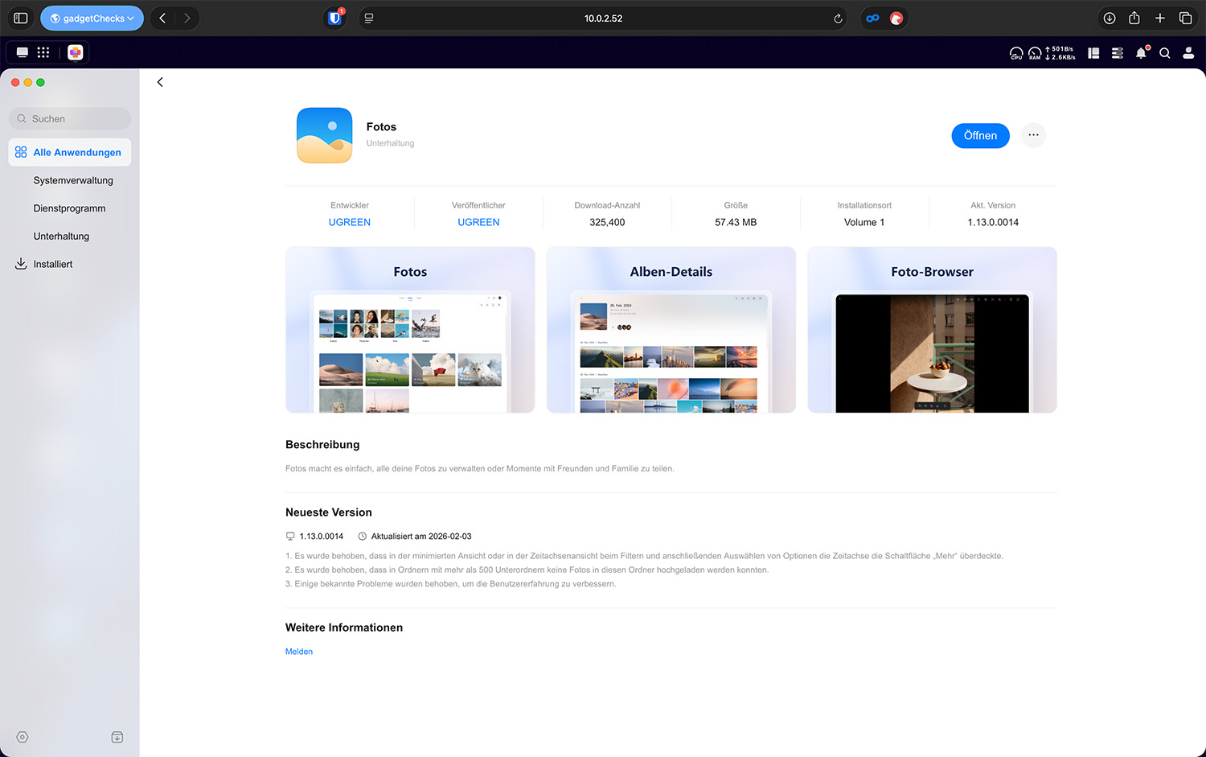The height and width of the screenshot is (757, 1206).
Task: Show the Installiert apps list
Action: 52,264
